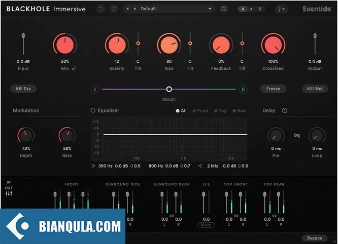This screenshot has height=244, width=338.
Task: Click the 350 Hz frequency value
Action: pos(106,166)
